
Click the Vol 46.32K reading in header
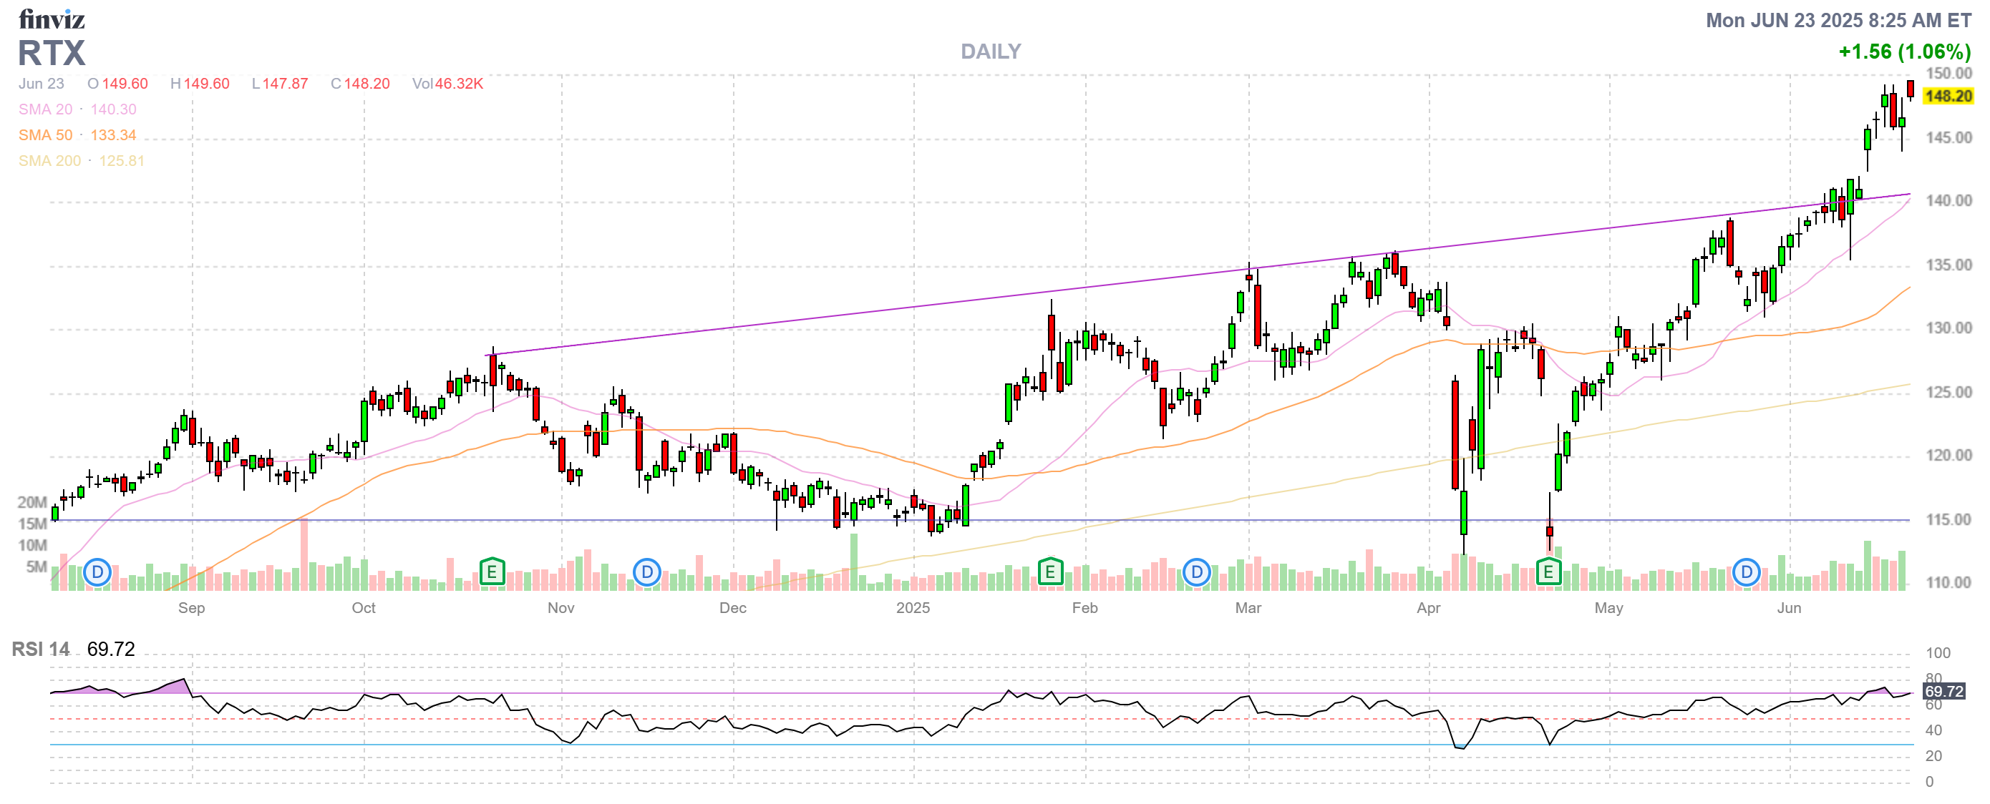pos(447,83)
